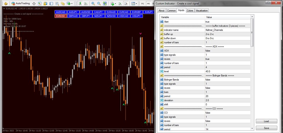Zoom in on the chart
The height and width of the screenshot is (133, 283).
[93, 4]
